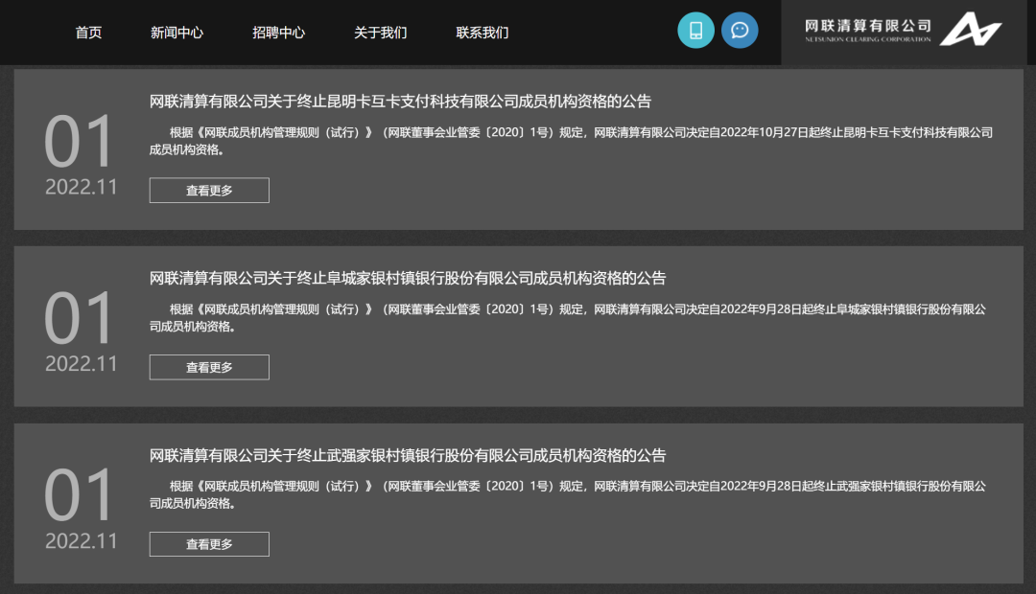
Task: Click 查看更多 under the 昆明卡互卡 announcement
Action: point(209,190)
